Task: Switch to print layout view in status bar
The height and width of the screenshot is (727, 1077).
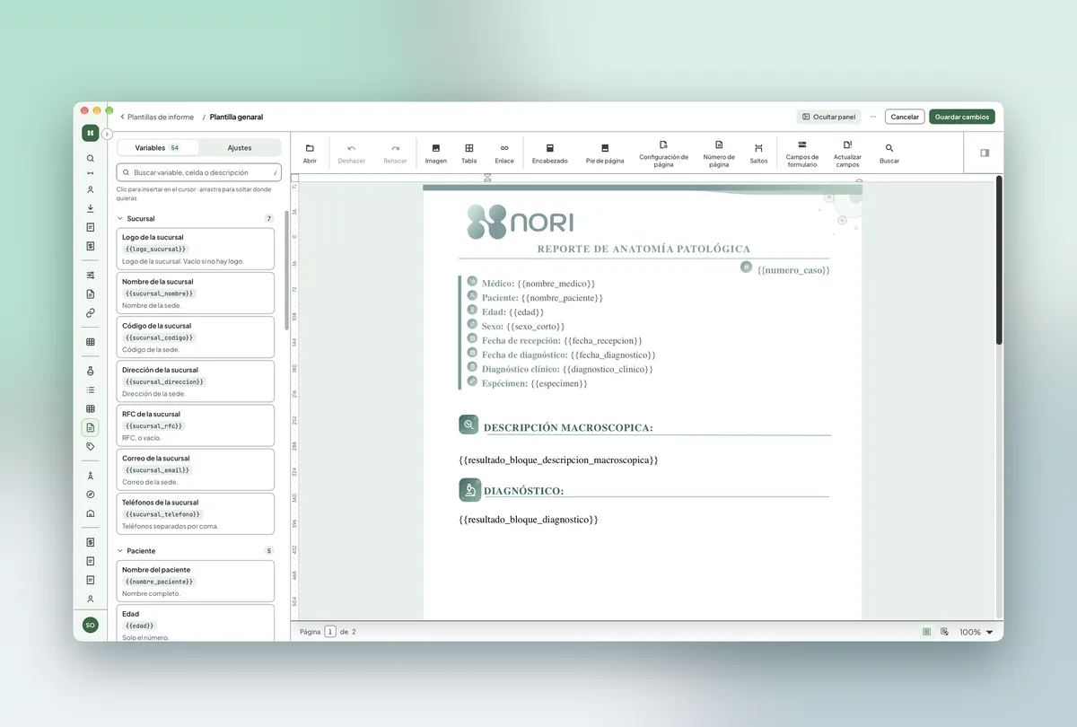Action: [x=926, y=632]
